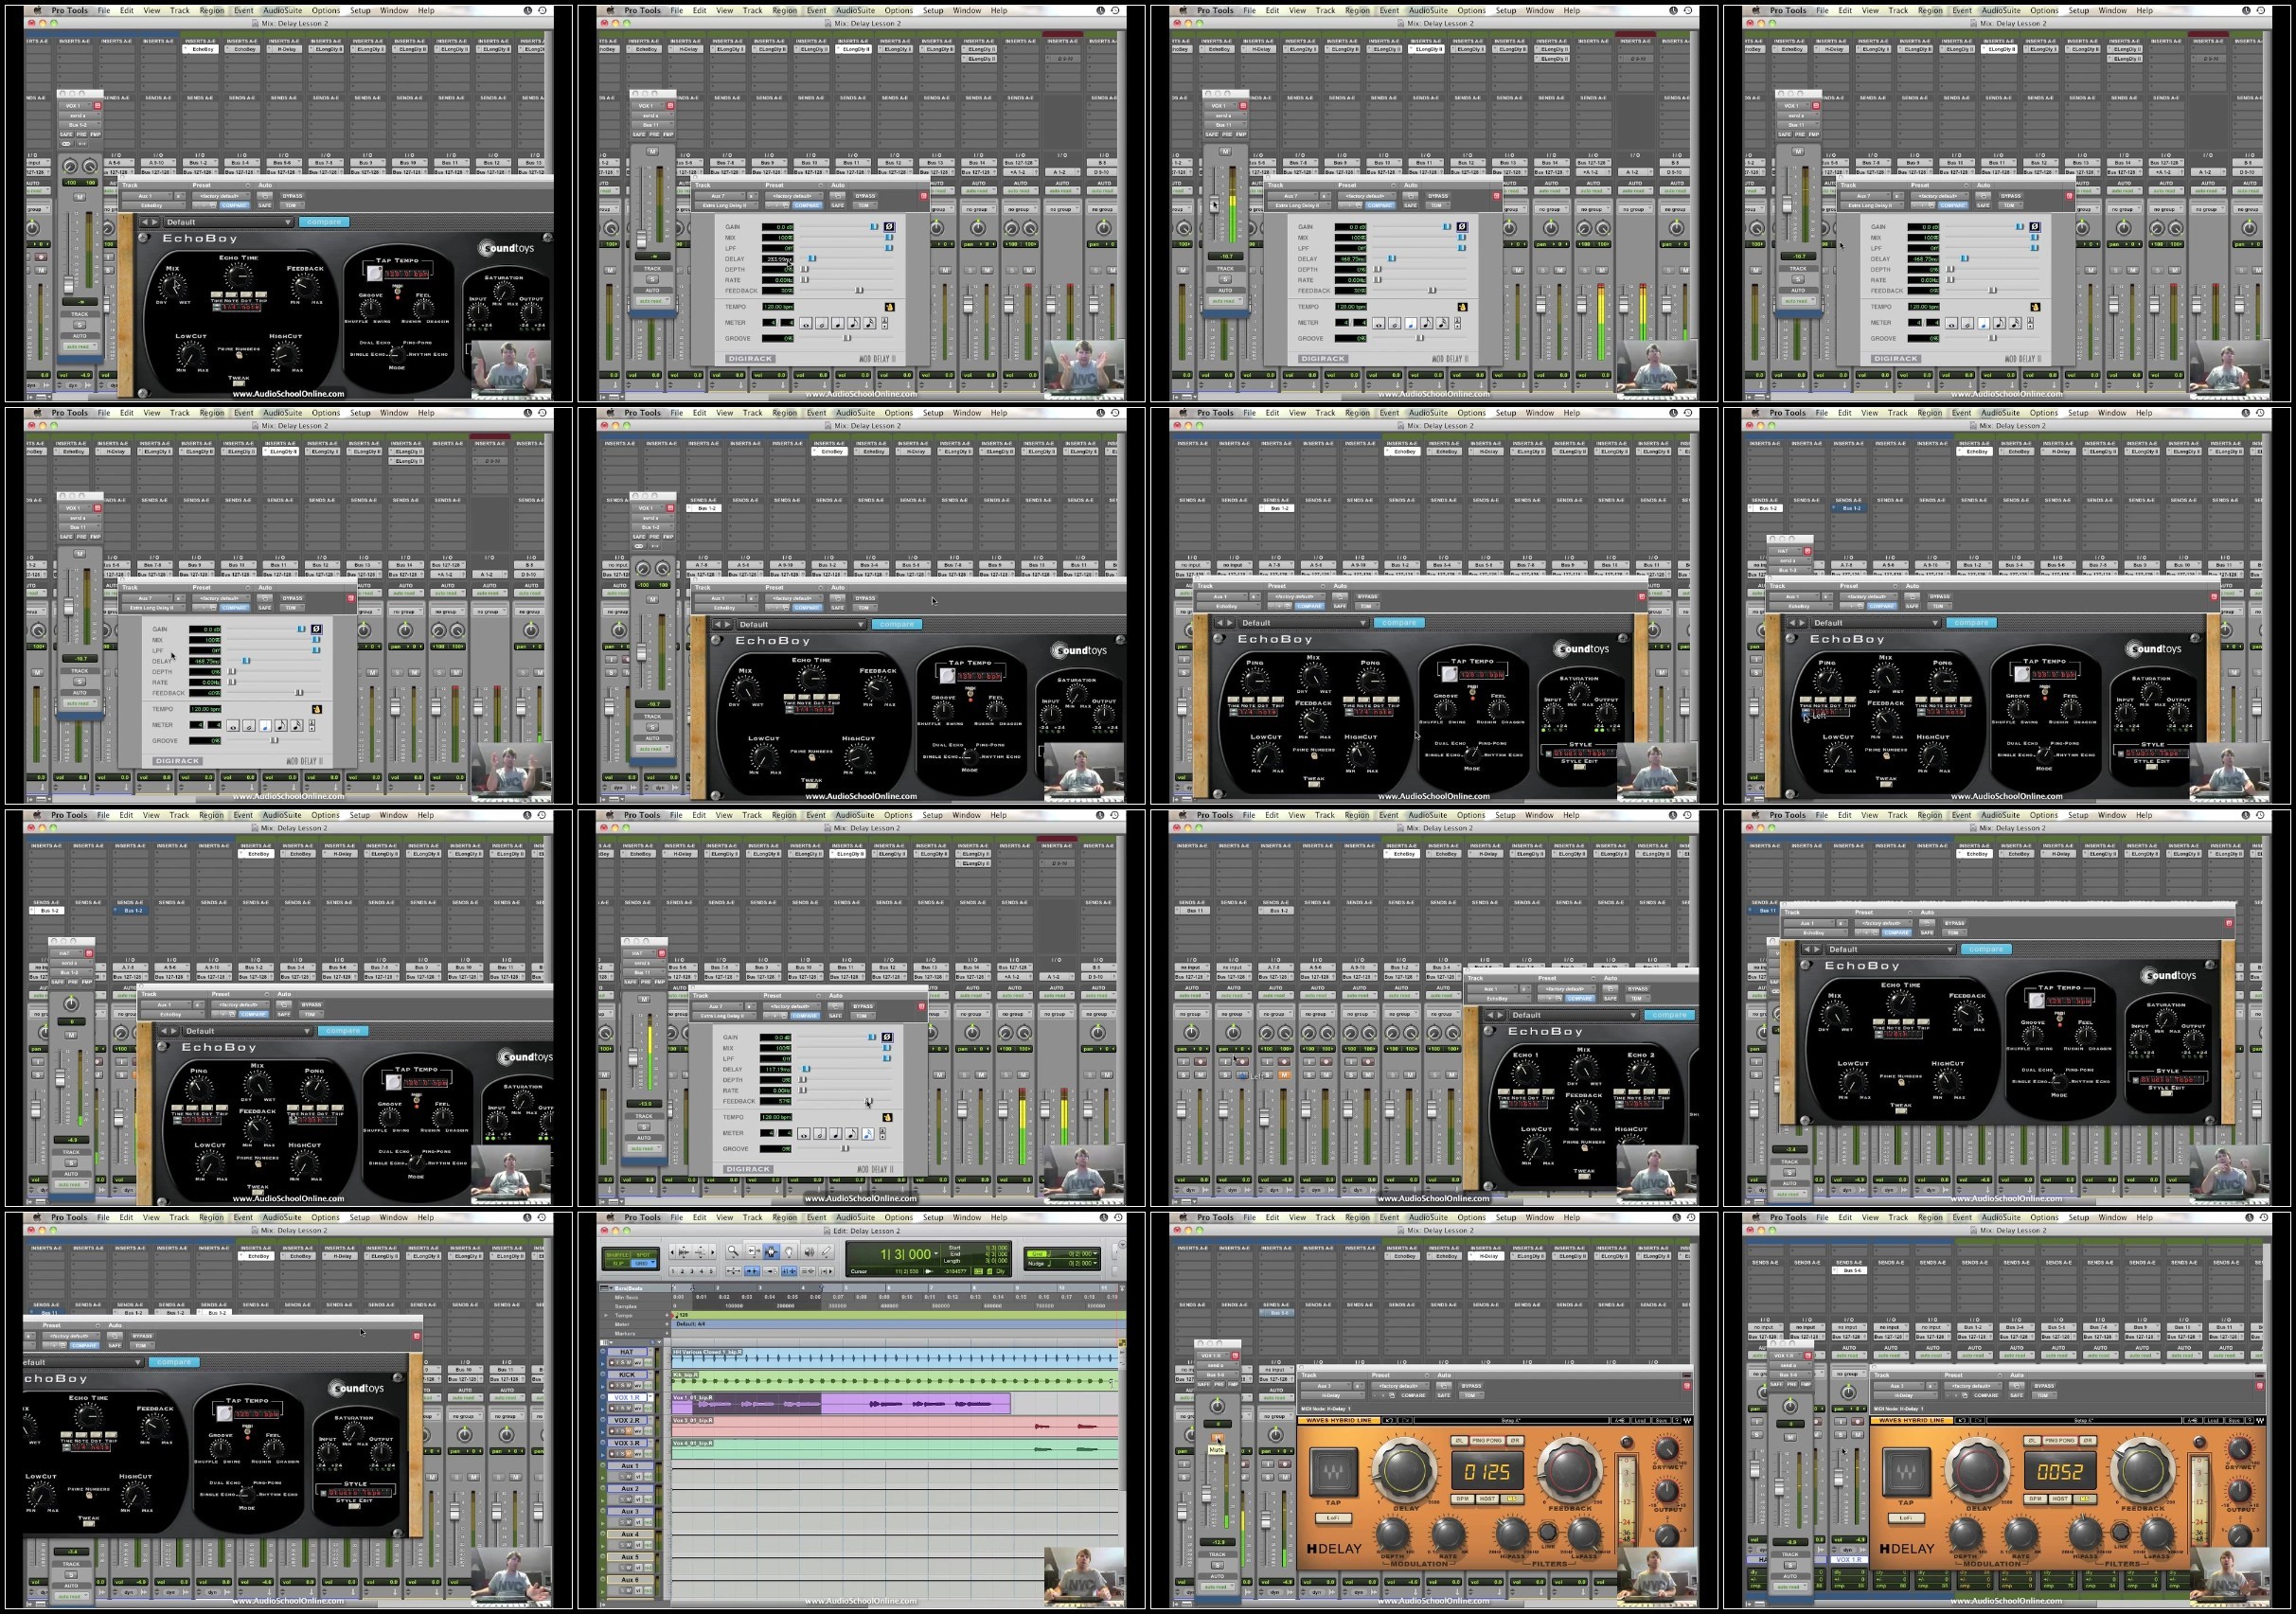Image resolution: width=2296 pixels, height=1614 pixels.
Task: Toggle LoFi in H-Delay frame showing 0125
Action: coord(1334,1519)
